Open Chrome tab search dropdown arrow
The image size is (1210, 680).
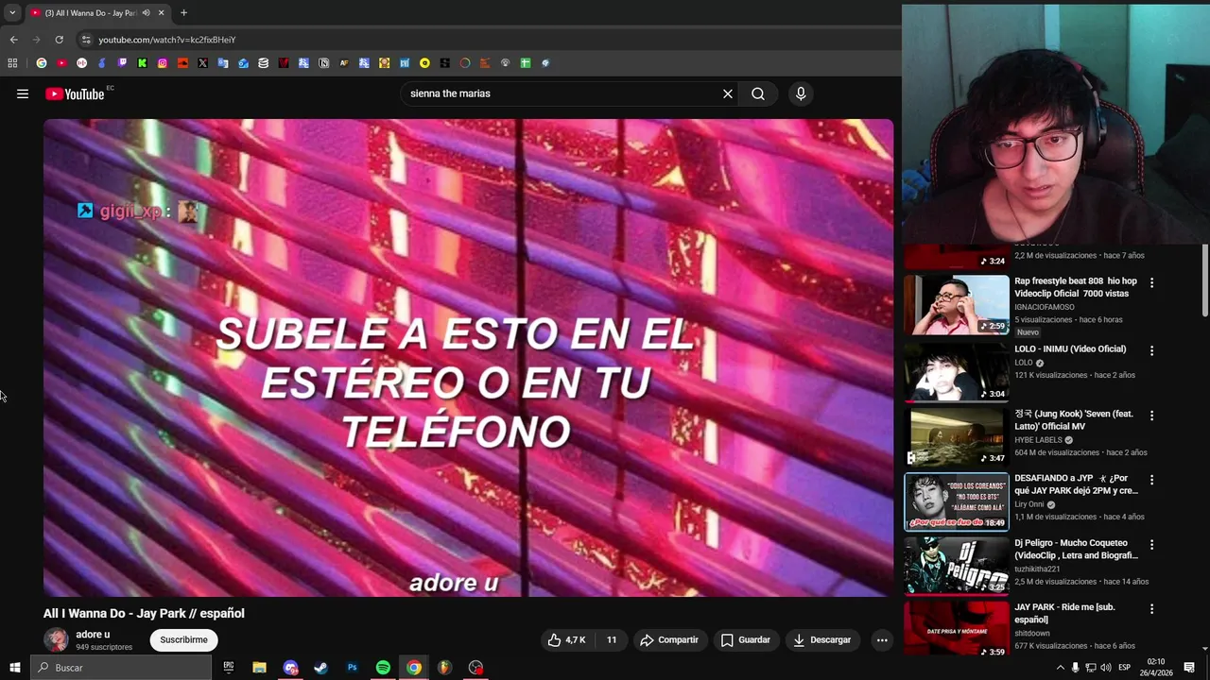[12, 12]
